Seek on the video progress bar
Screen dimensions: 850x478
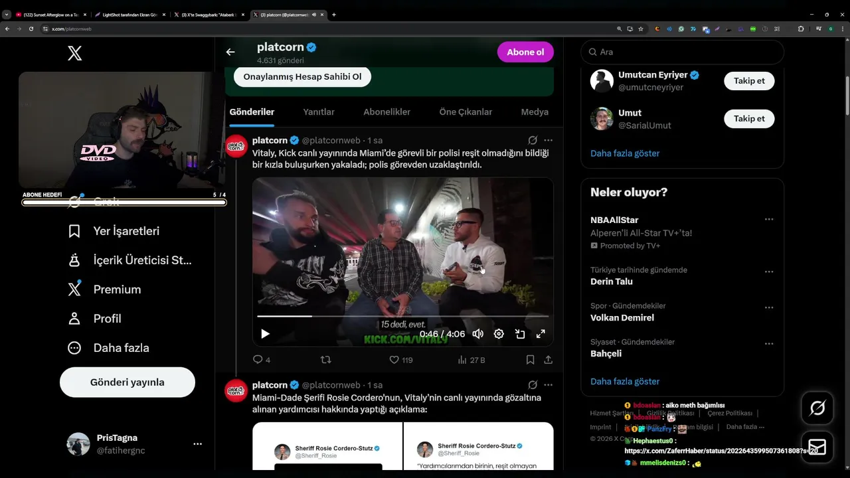(403, 316)
